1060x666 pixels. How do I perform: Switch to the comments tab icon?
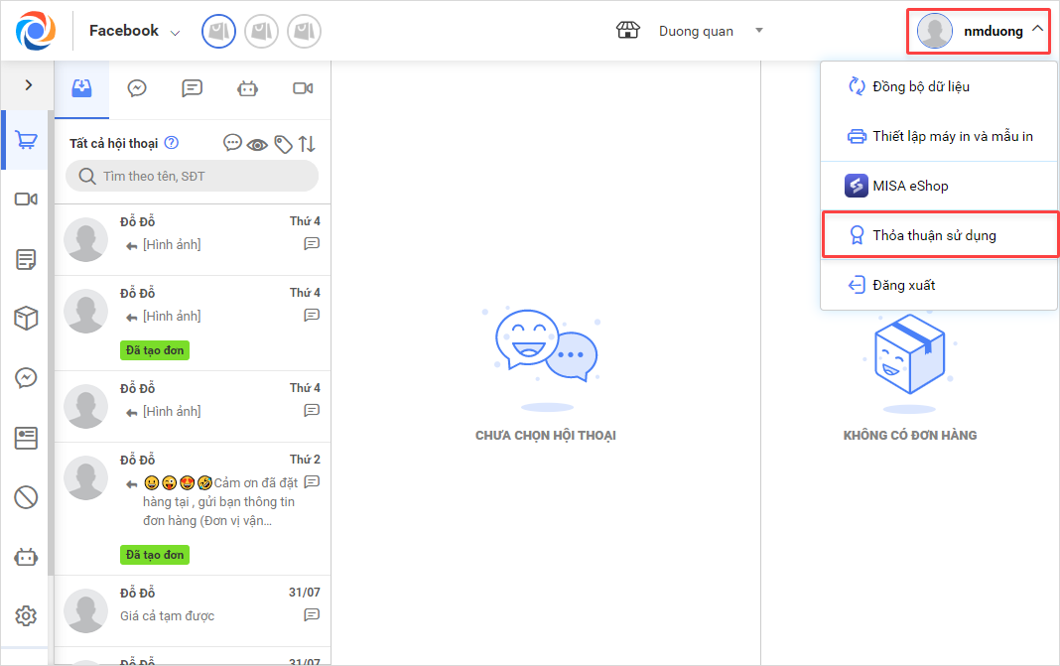pos(192,88)
